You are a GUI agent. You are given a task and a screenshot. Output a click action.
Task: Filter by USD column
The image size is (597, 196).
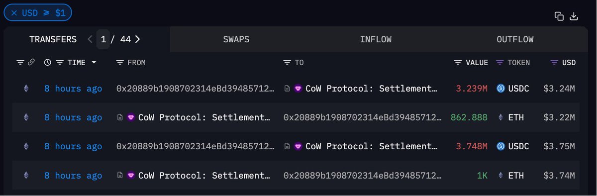[554, 63]
